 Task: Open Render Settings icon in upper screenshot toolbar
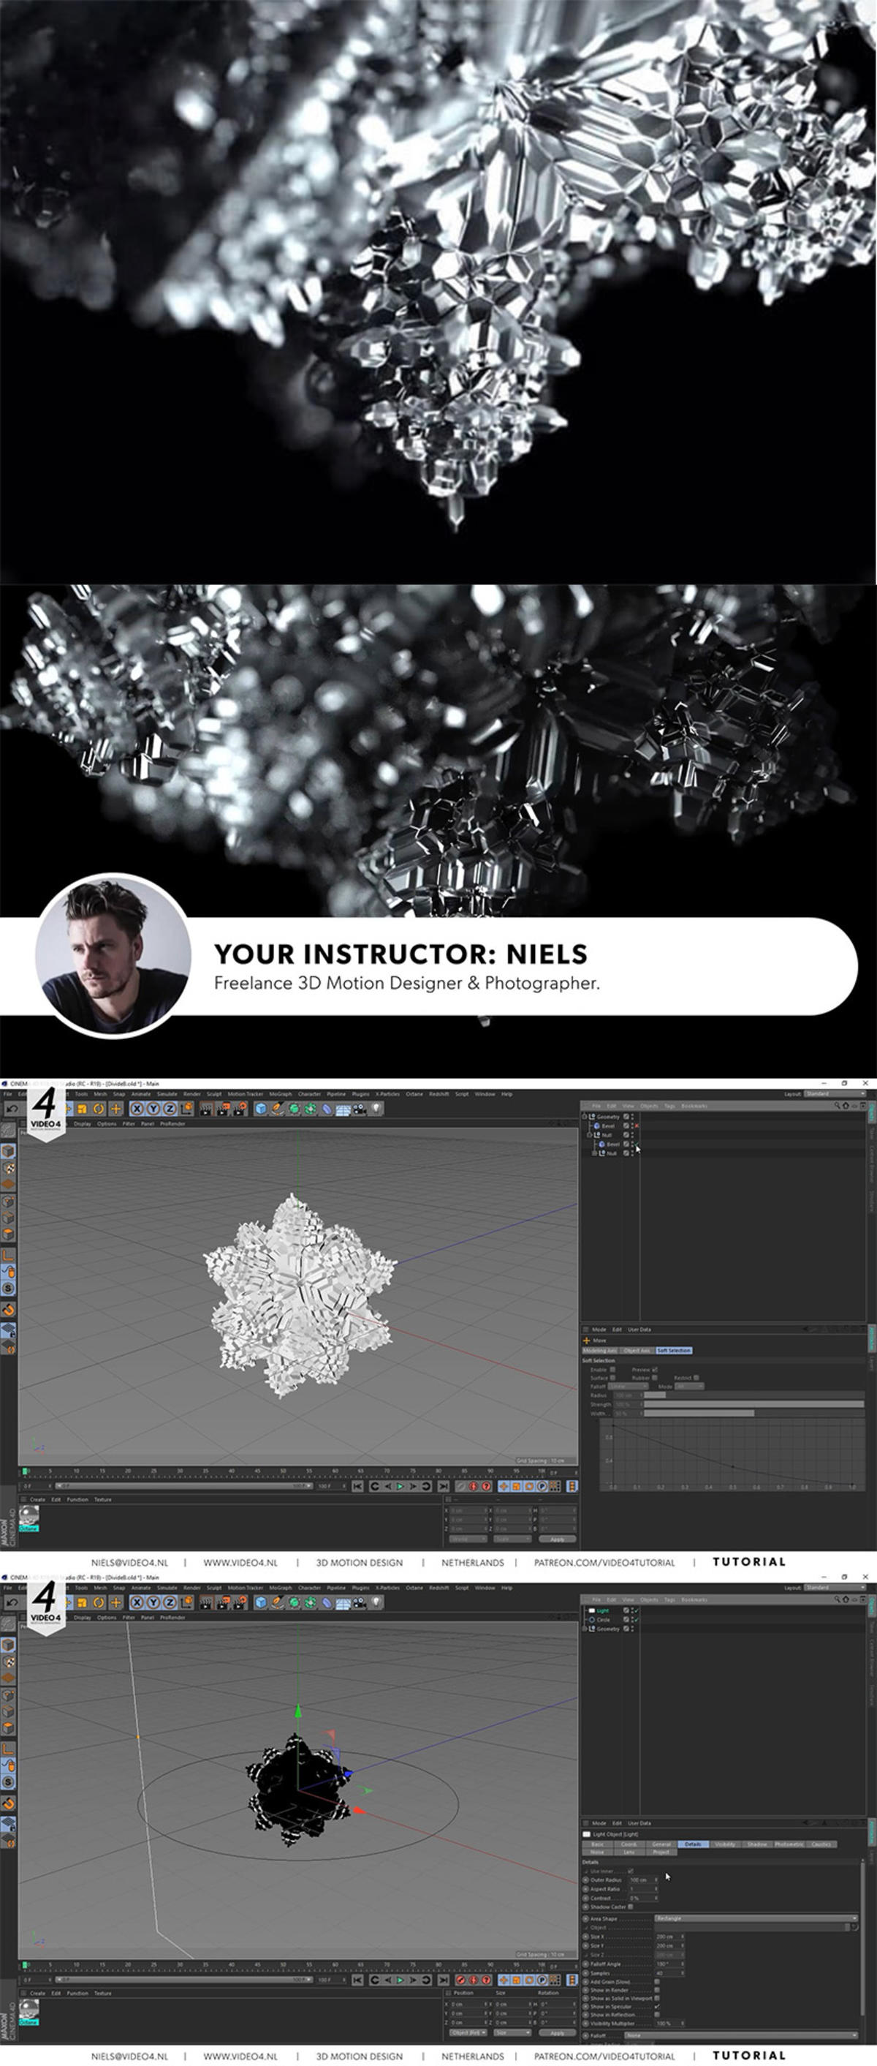(239, 1109)
